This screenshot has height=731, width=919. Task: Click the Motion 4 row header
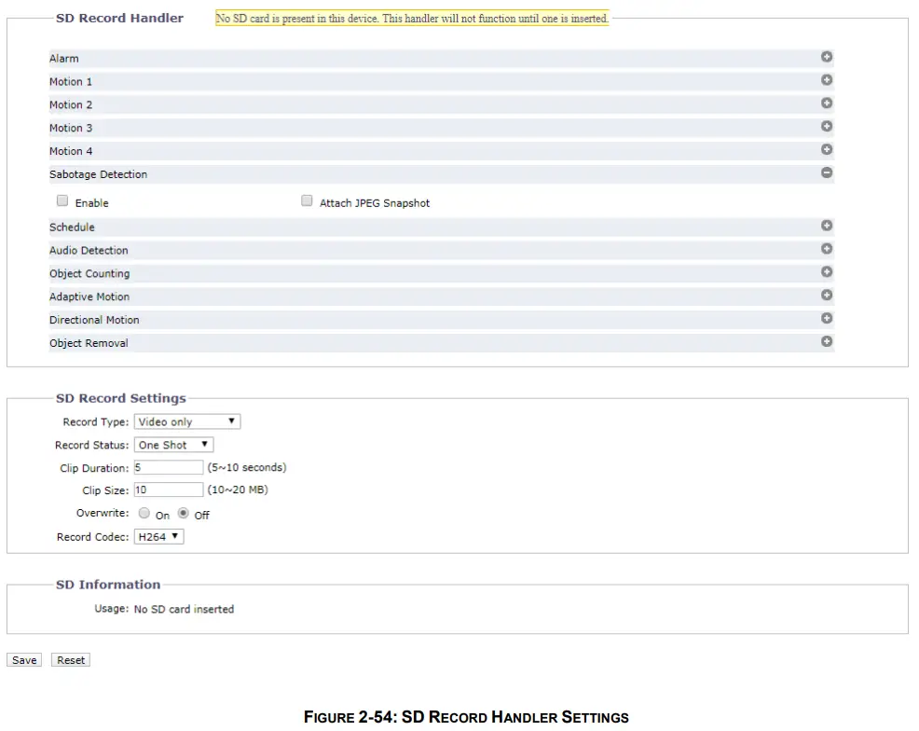click(442, 151)
